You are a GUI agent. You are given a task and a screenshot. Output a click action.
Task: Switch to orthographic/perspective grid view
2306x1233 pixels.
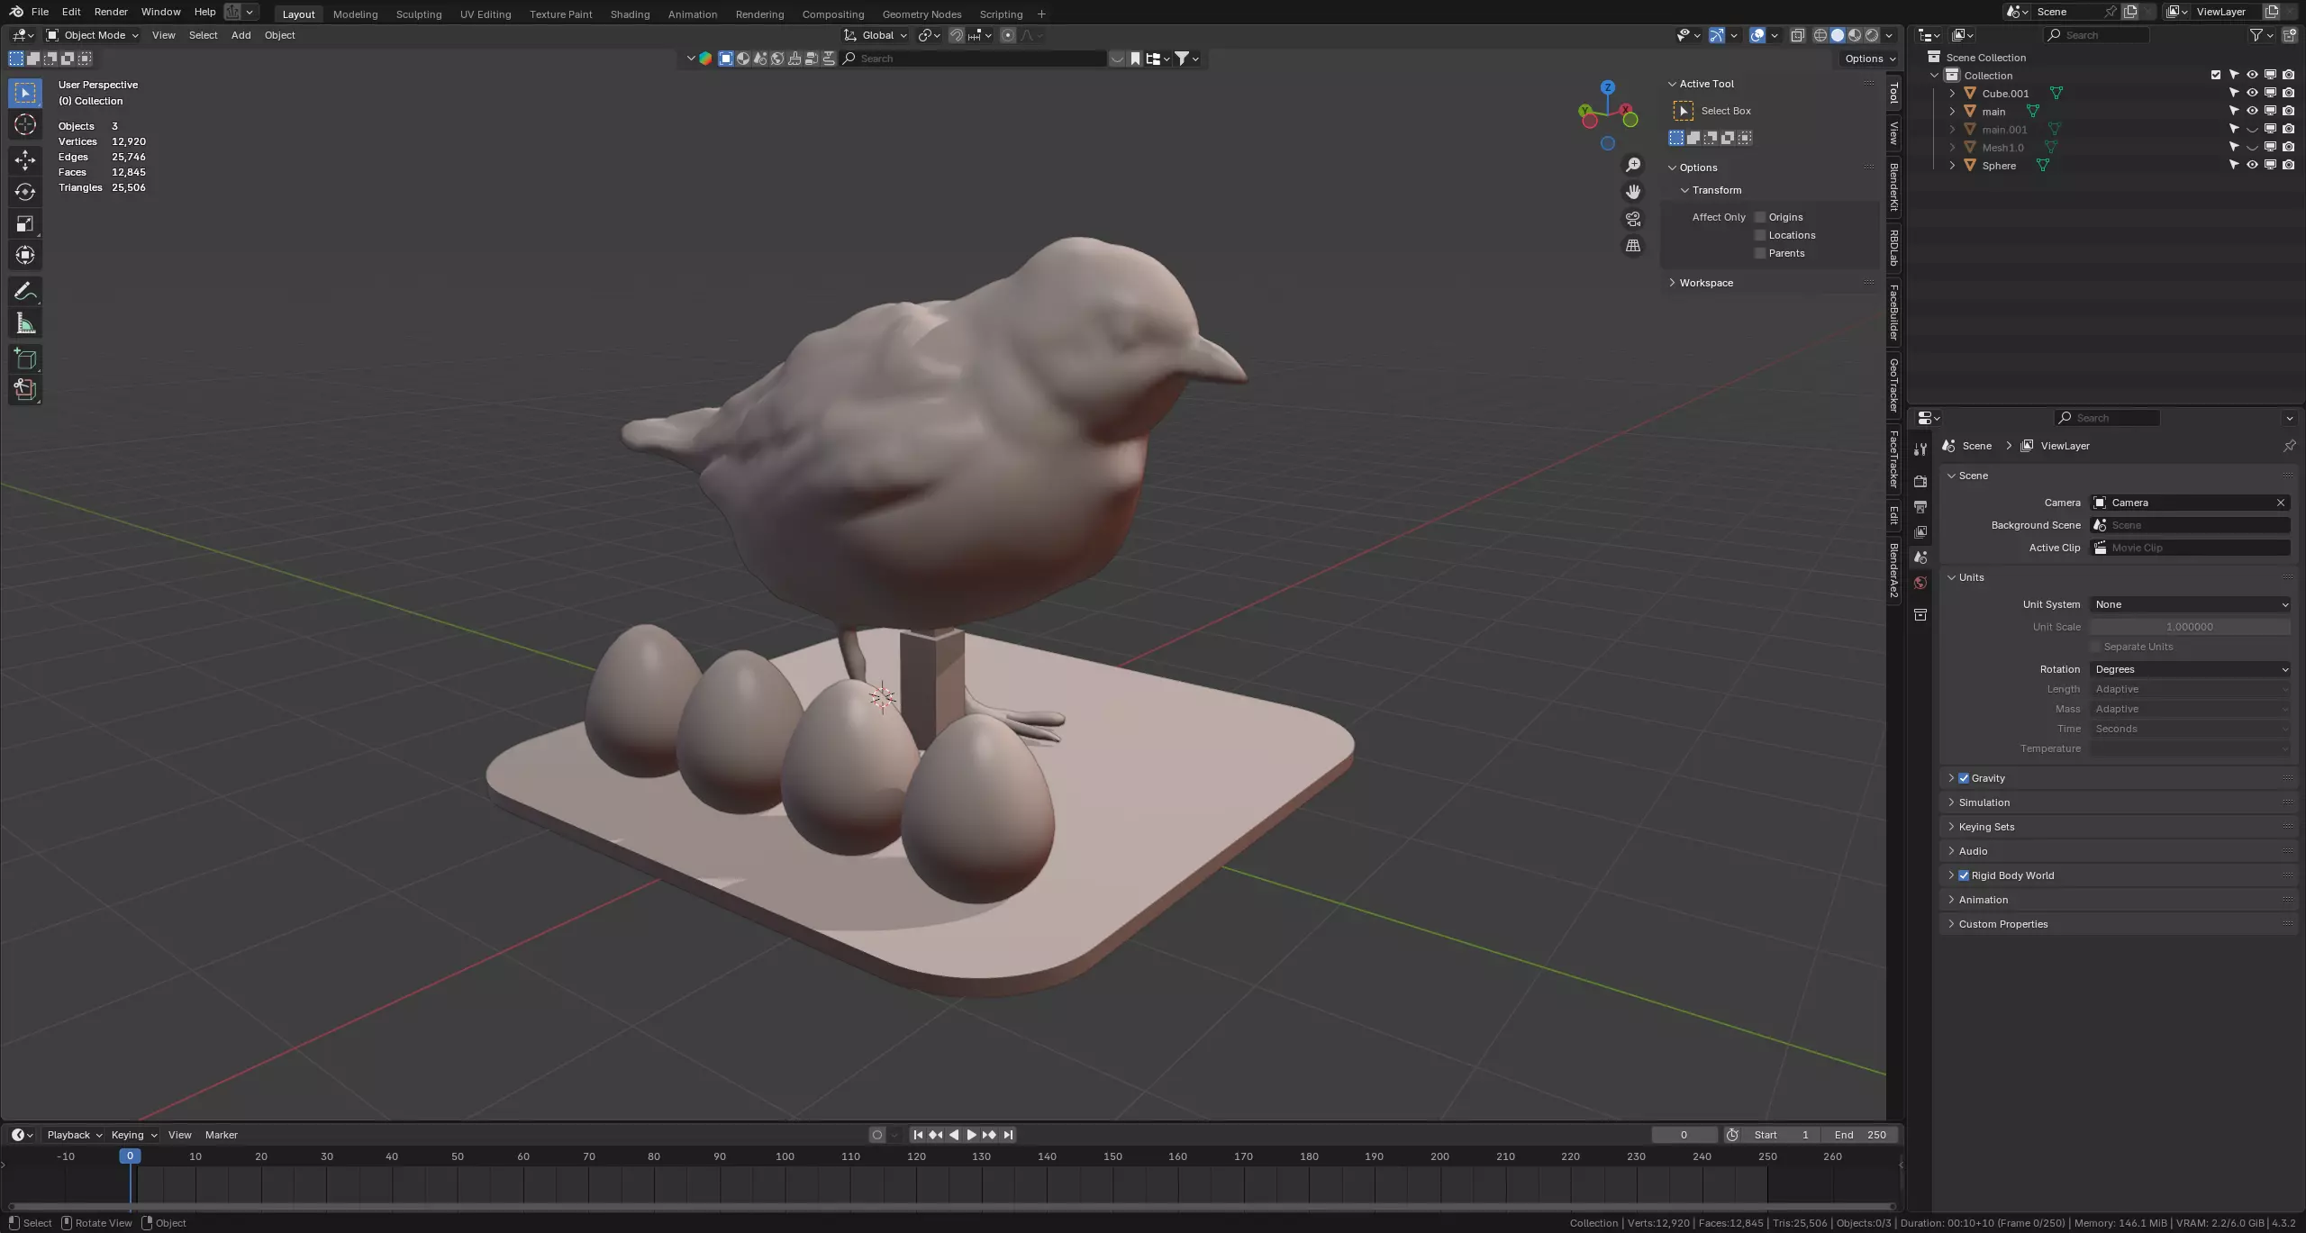[1632, 246]
